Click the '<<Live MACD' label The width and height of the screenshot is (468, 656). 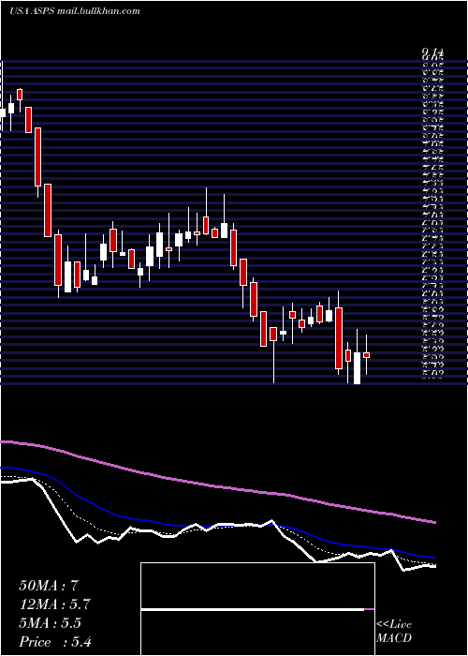[394, 632]
